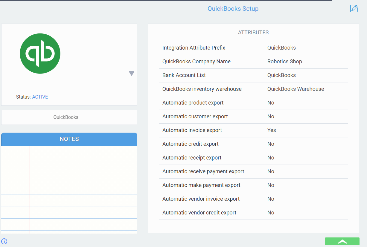367x247 pixels.
Task: Select the 'Automatic vendor credit export' label
Action: [200, 213]
